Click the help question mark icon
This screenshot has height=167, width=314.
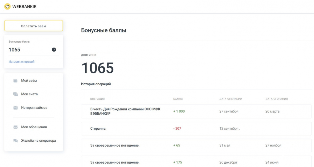coord(54,50)
